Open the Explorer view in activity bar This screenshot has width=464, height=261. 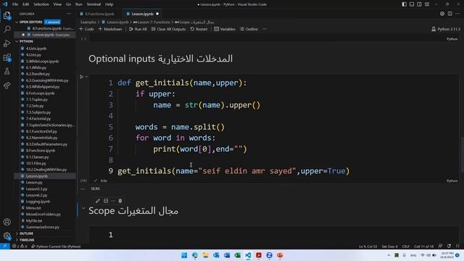pyautogui.click(x=7, y=15)
